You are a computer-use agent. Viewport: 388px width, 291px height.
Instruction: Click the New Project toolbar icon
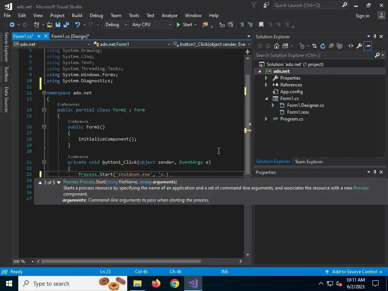(37, 25)
